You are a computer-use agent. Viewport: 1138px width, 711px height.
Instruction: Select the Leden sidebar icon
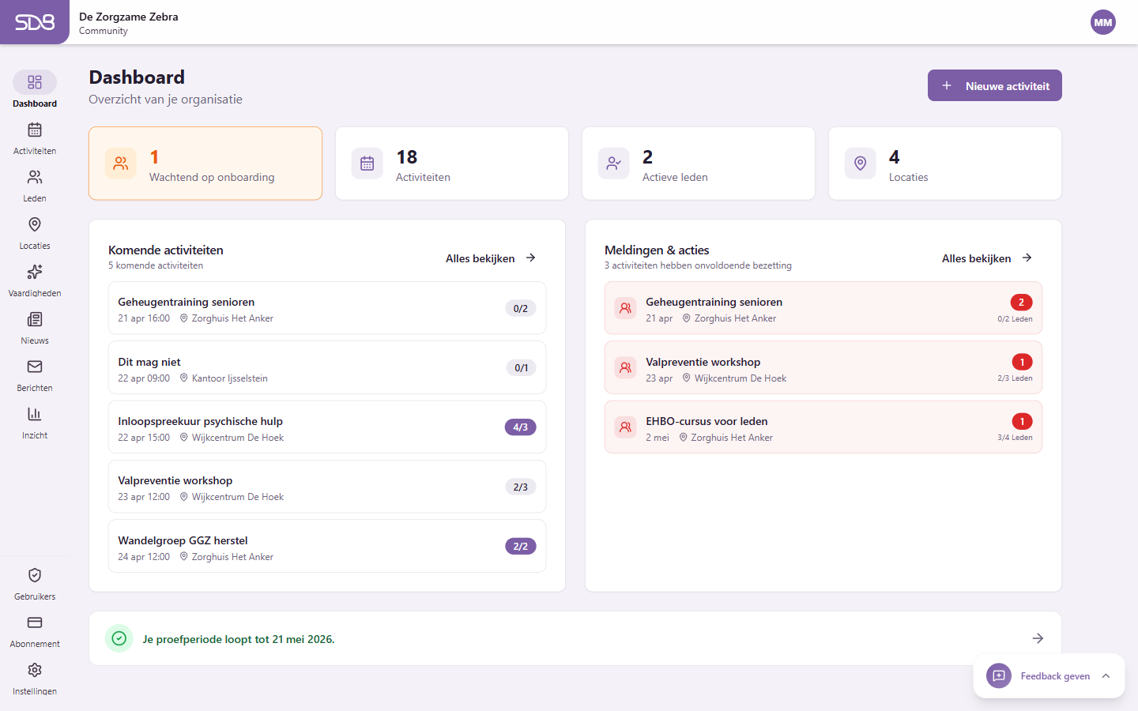pyautogui.click(x=35, y=177)
